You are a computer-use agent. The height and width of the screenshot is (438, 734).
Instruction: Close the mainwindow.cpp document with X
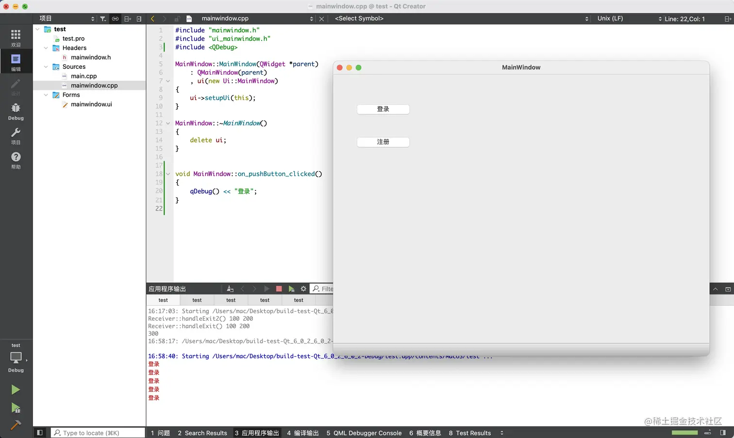tap(321, 19)
